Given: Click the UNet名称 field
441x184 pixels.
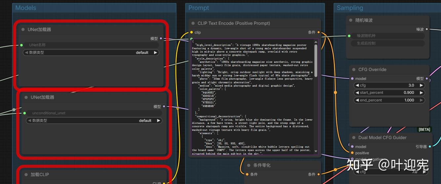Looking at the screenshot, I should click(91, 45).
